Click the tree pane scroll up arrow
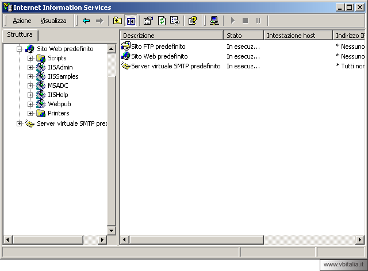 (x=111, y=49)
